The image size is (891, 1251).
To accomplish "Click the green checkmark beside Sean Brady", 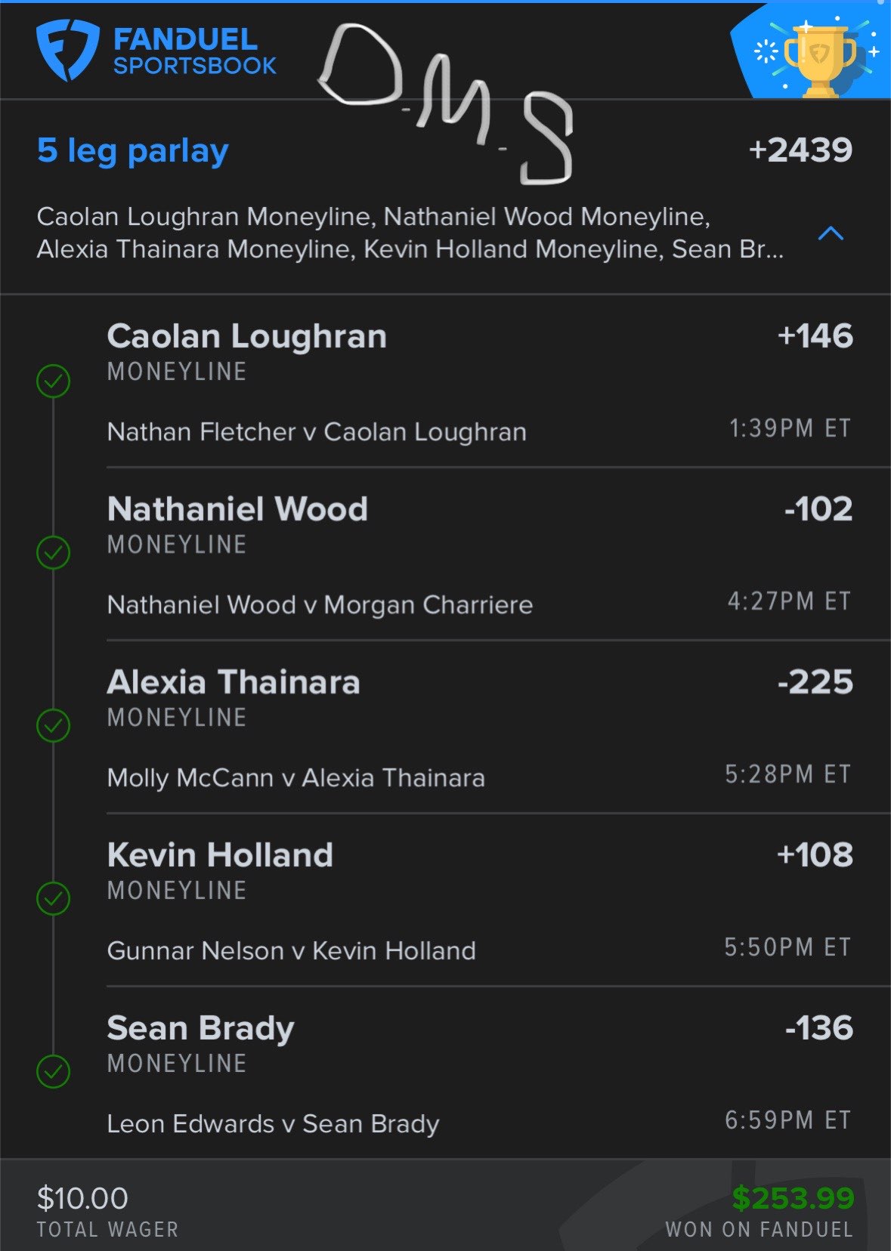I will (54, 1071).
